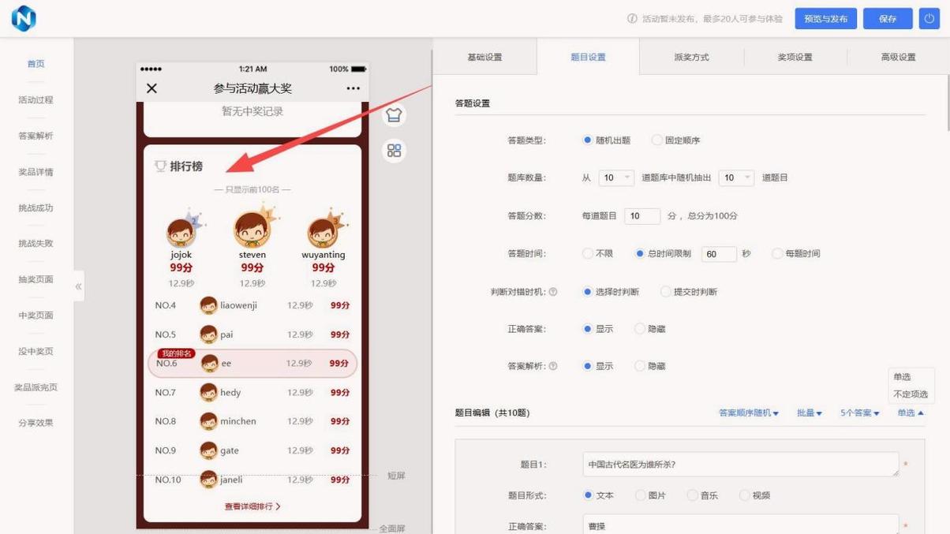Choose 单选 from the open type menu
This screenshot has height=534, width=950.
tap(902, 377)
